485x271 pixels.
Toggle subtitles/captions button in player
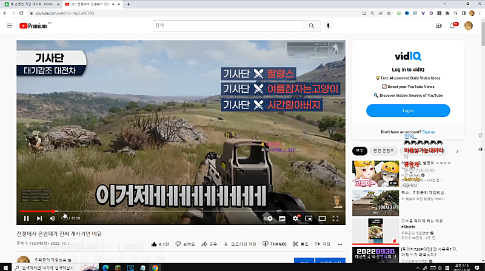(x=282, y=218)
